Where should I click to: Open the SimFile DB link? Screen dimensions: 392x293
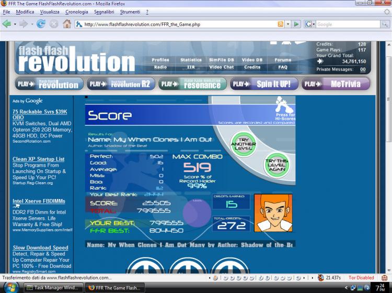click(x=222, y=60)
